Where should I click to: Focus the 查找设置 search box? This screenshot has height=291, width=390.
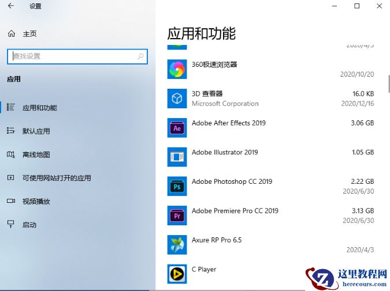click(x=77, y=56)
